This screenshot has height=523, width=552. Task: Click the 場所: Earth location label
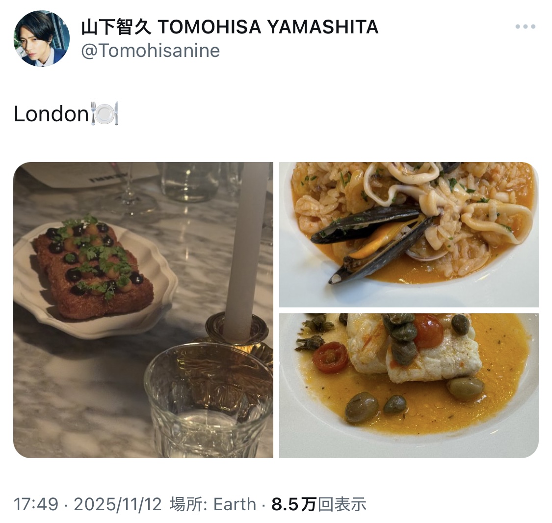tap(213, 504)
